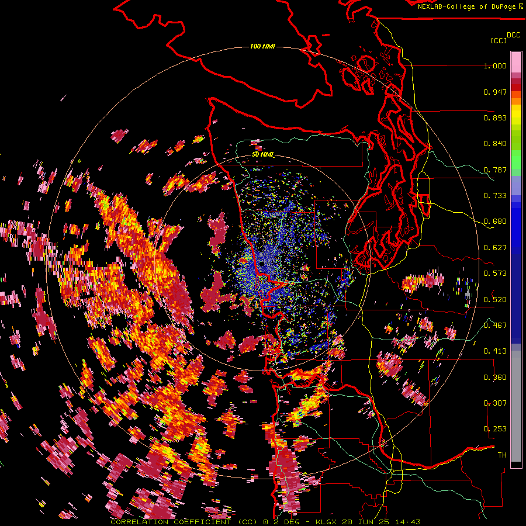Click the 14:43 timestamp
Screen dimensions: 526x526
(x=407, y=522)
